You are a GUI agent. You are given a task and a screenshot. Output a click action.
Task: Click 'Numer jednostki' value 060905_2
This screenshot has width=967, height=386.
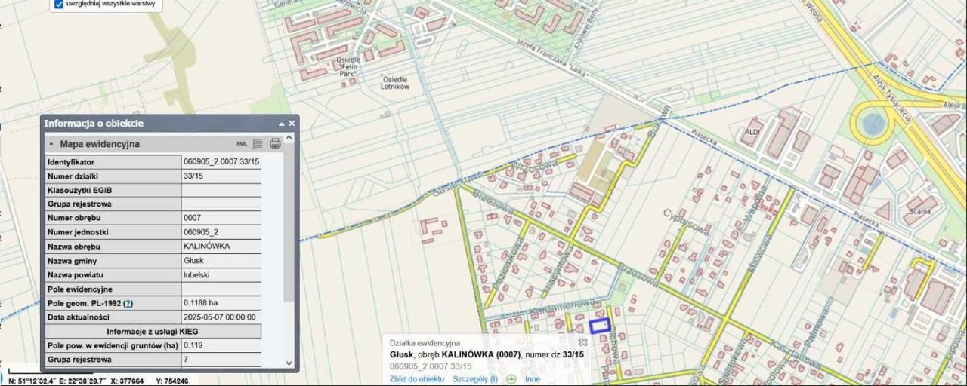click(x=201, y=232)
